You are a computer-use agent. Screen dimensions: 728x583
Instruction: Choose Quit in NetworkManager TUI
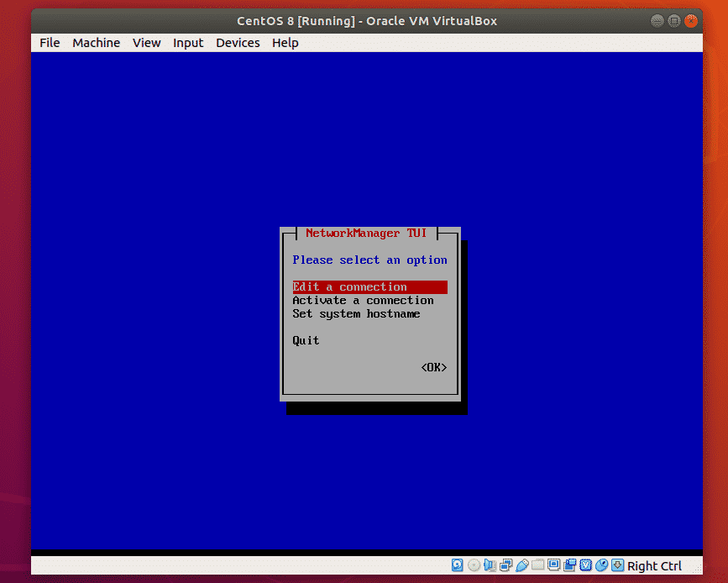(306, 340)
